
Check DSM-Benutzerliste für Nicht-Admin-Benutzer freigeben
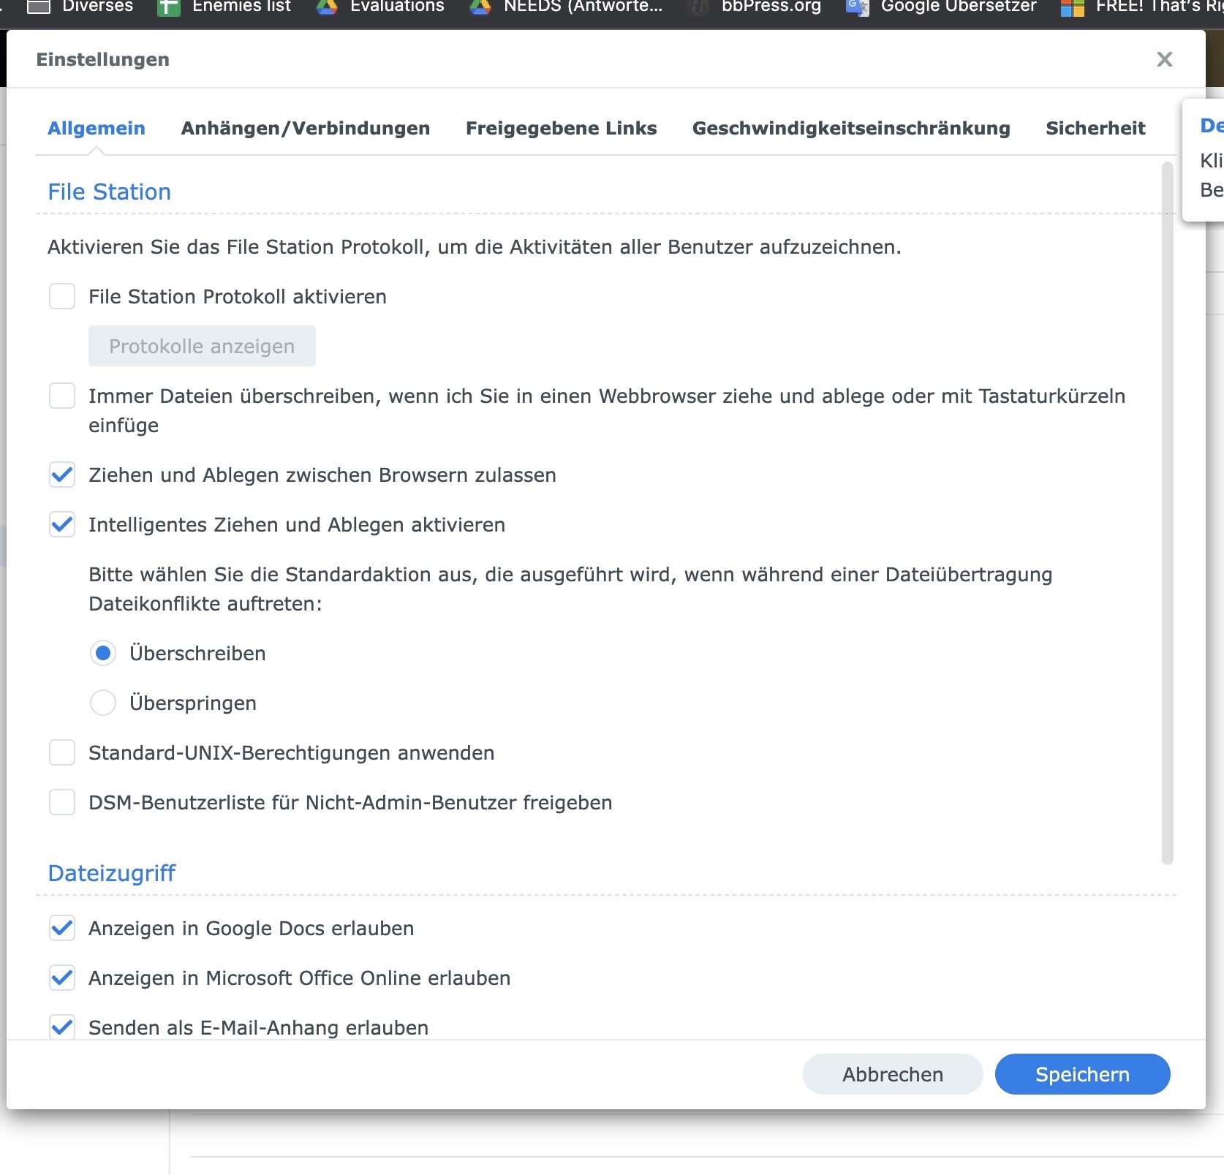pos(62,803)
